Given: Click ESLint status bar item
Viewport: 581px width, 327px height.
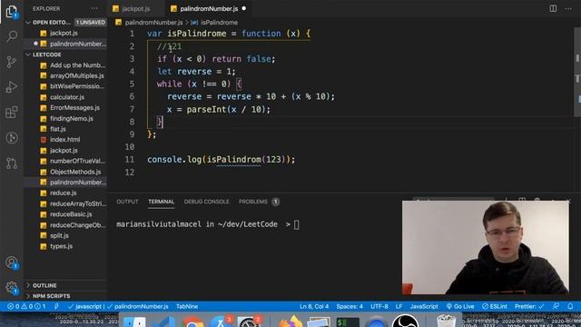Looking at the screenshot, I should tap(494, 306).
